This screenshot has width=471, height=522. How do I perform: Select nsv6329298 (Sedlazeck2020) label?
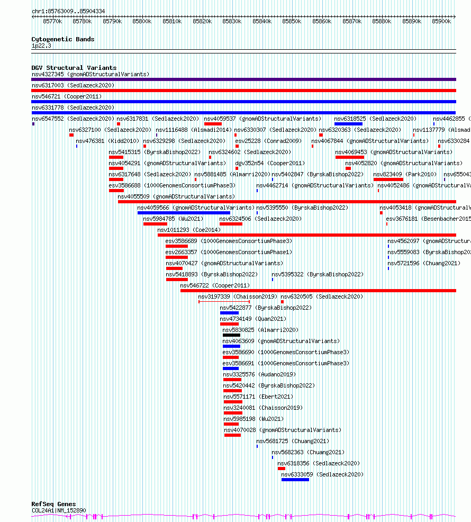184,141
